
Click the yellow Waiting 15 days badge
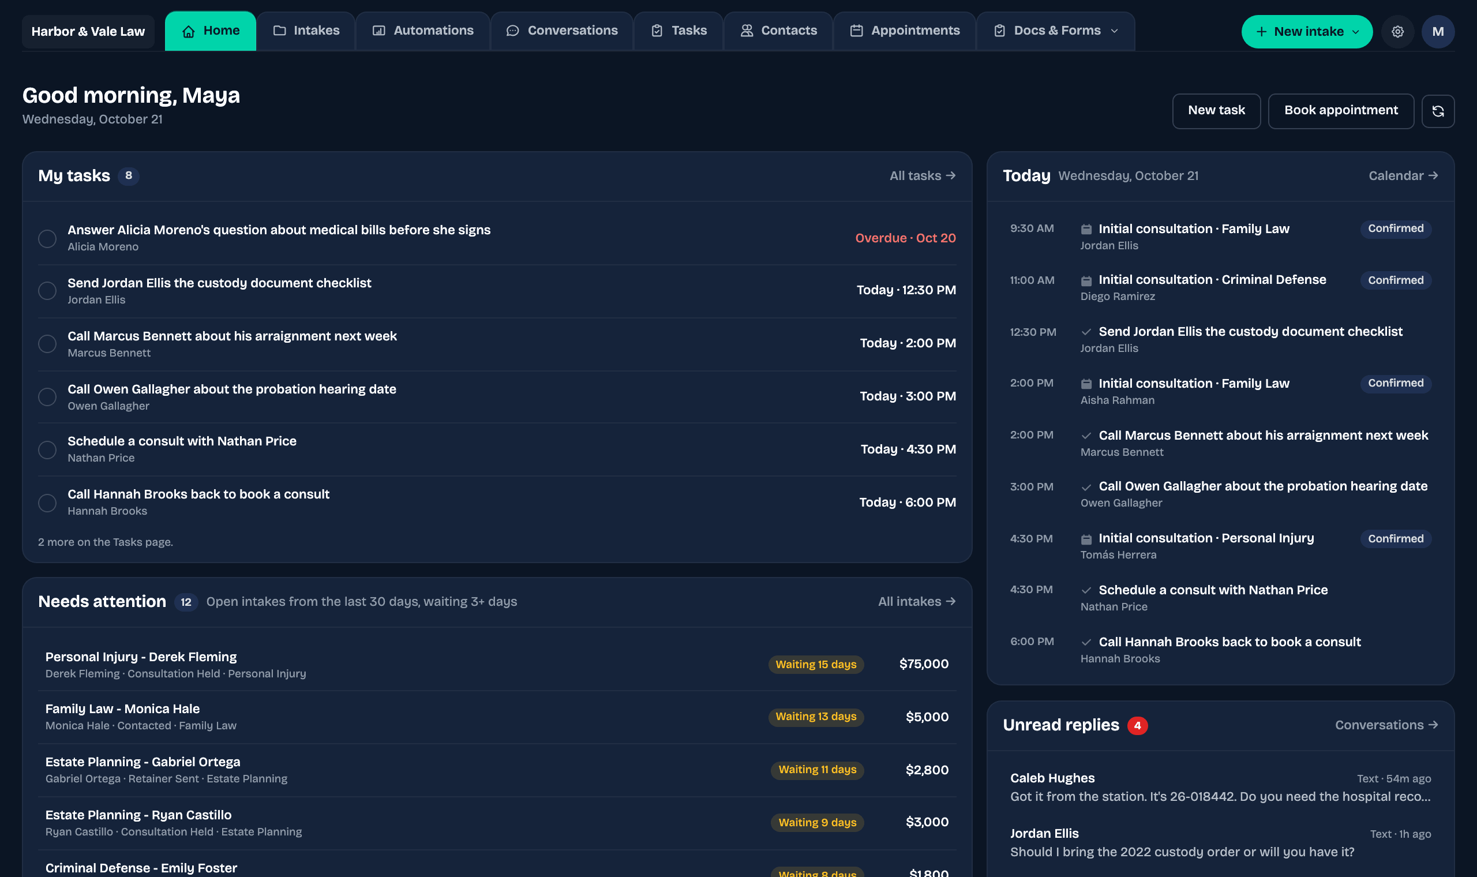(x=816, y=664)
